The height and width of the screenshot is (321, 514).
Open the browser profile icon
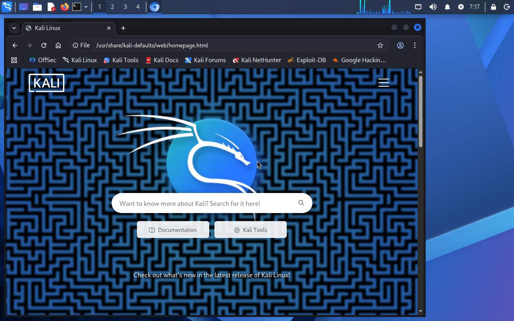(400, 45)
